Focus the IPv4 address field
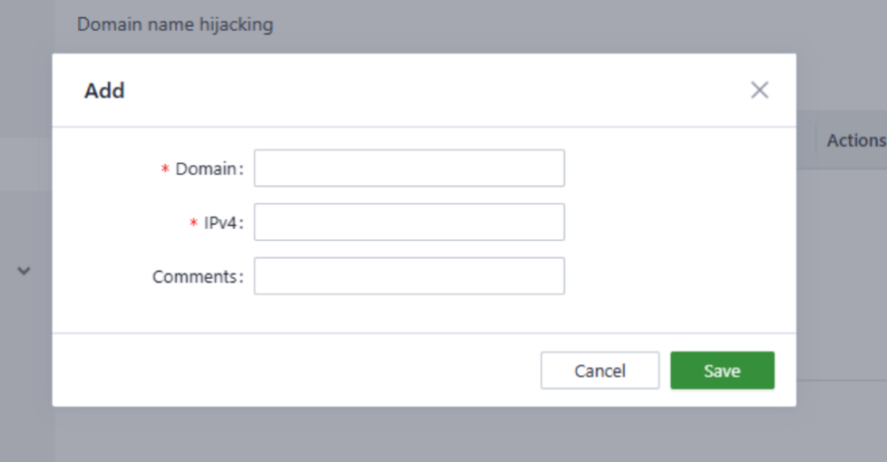Image resolution: width=887 pixels, height=462 pixels. (409, 222)
